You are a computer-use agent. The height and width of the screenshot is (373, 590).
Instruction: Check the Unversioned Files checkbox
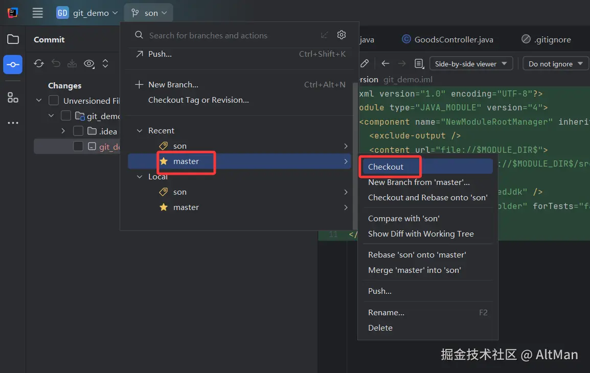(54, 100)
